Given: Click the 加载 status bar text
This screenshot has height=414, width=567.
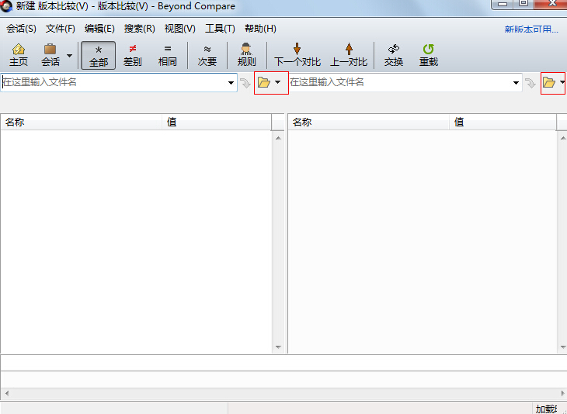Looking at the screenshot, I should coord(546,409).
